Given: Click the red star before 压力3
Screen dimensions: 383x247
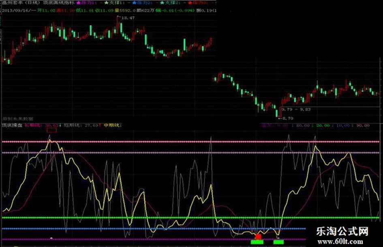Looking at the screenshot, I should point(190,3).
